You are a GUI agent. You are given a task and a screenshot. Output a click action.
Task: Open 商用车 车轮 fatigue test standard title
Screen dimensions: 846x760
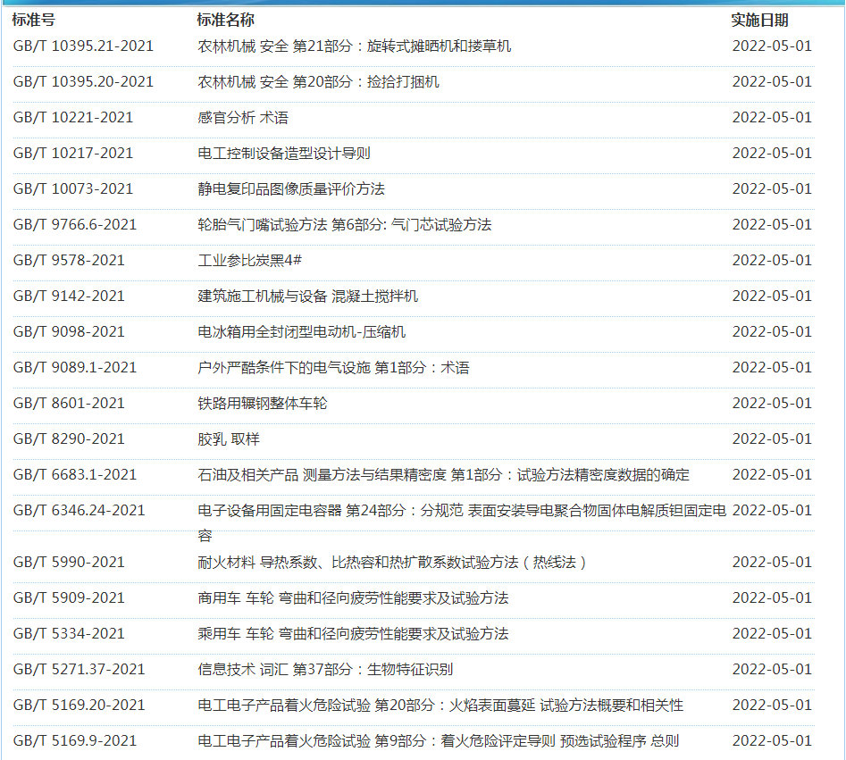353,597
